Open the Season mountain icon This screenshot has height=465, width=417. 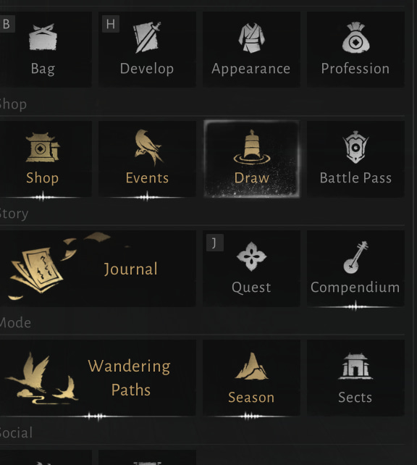(x=251, y=366)
